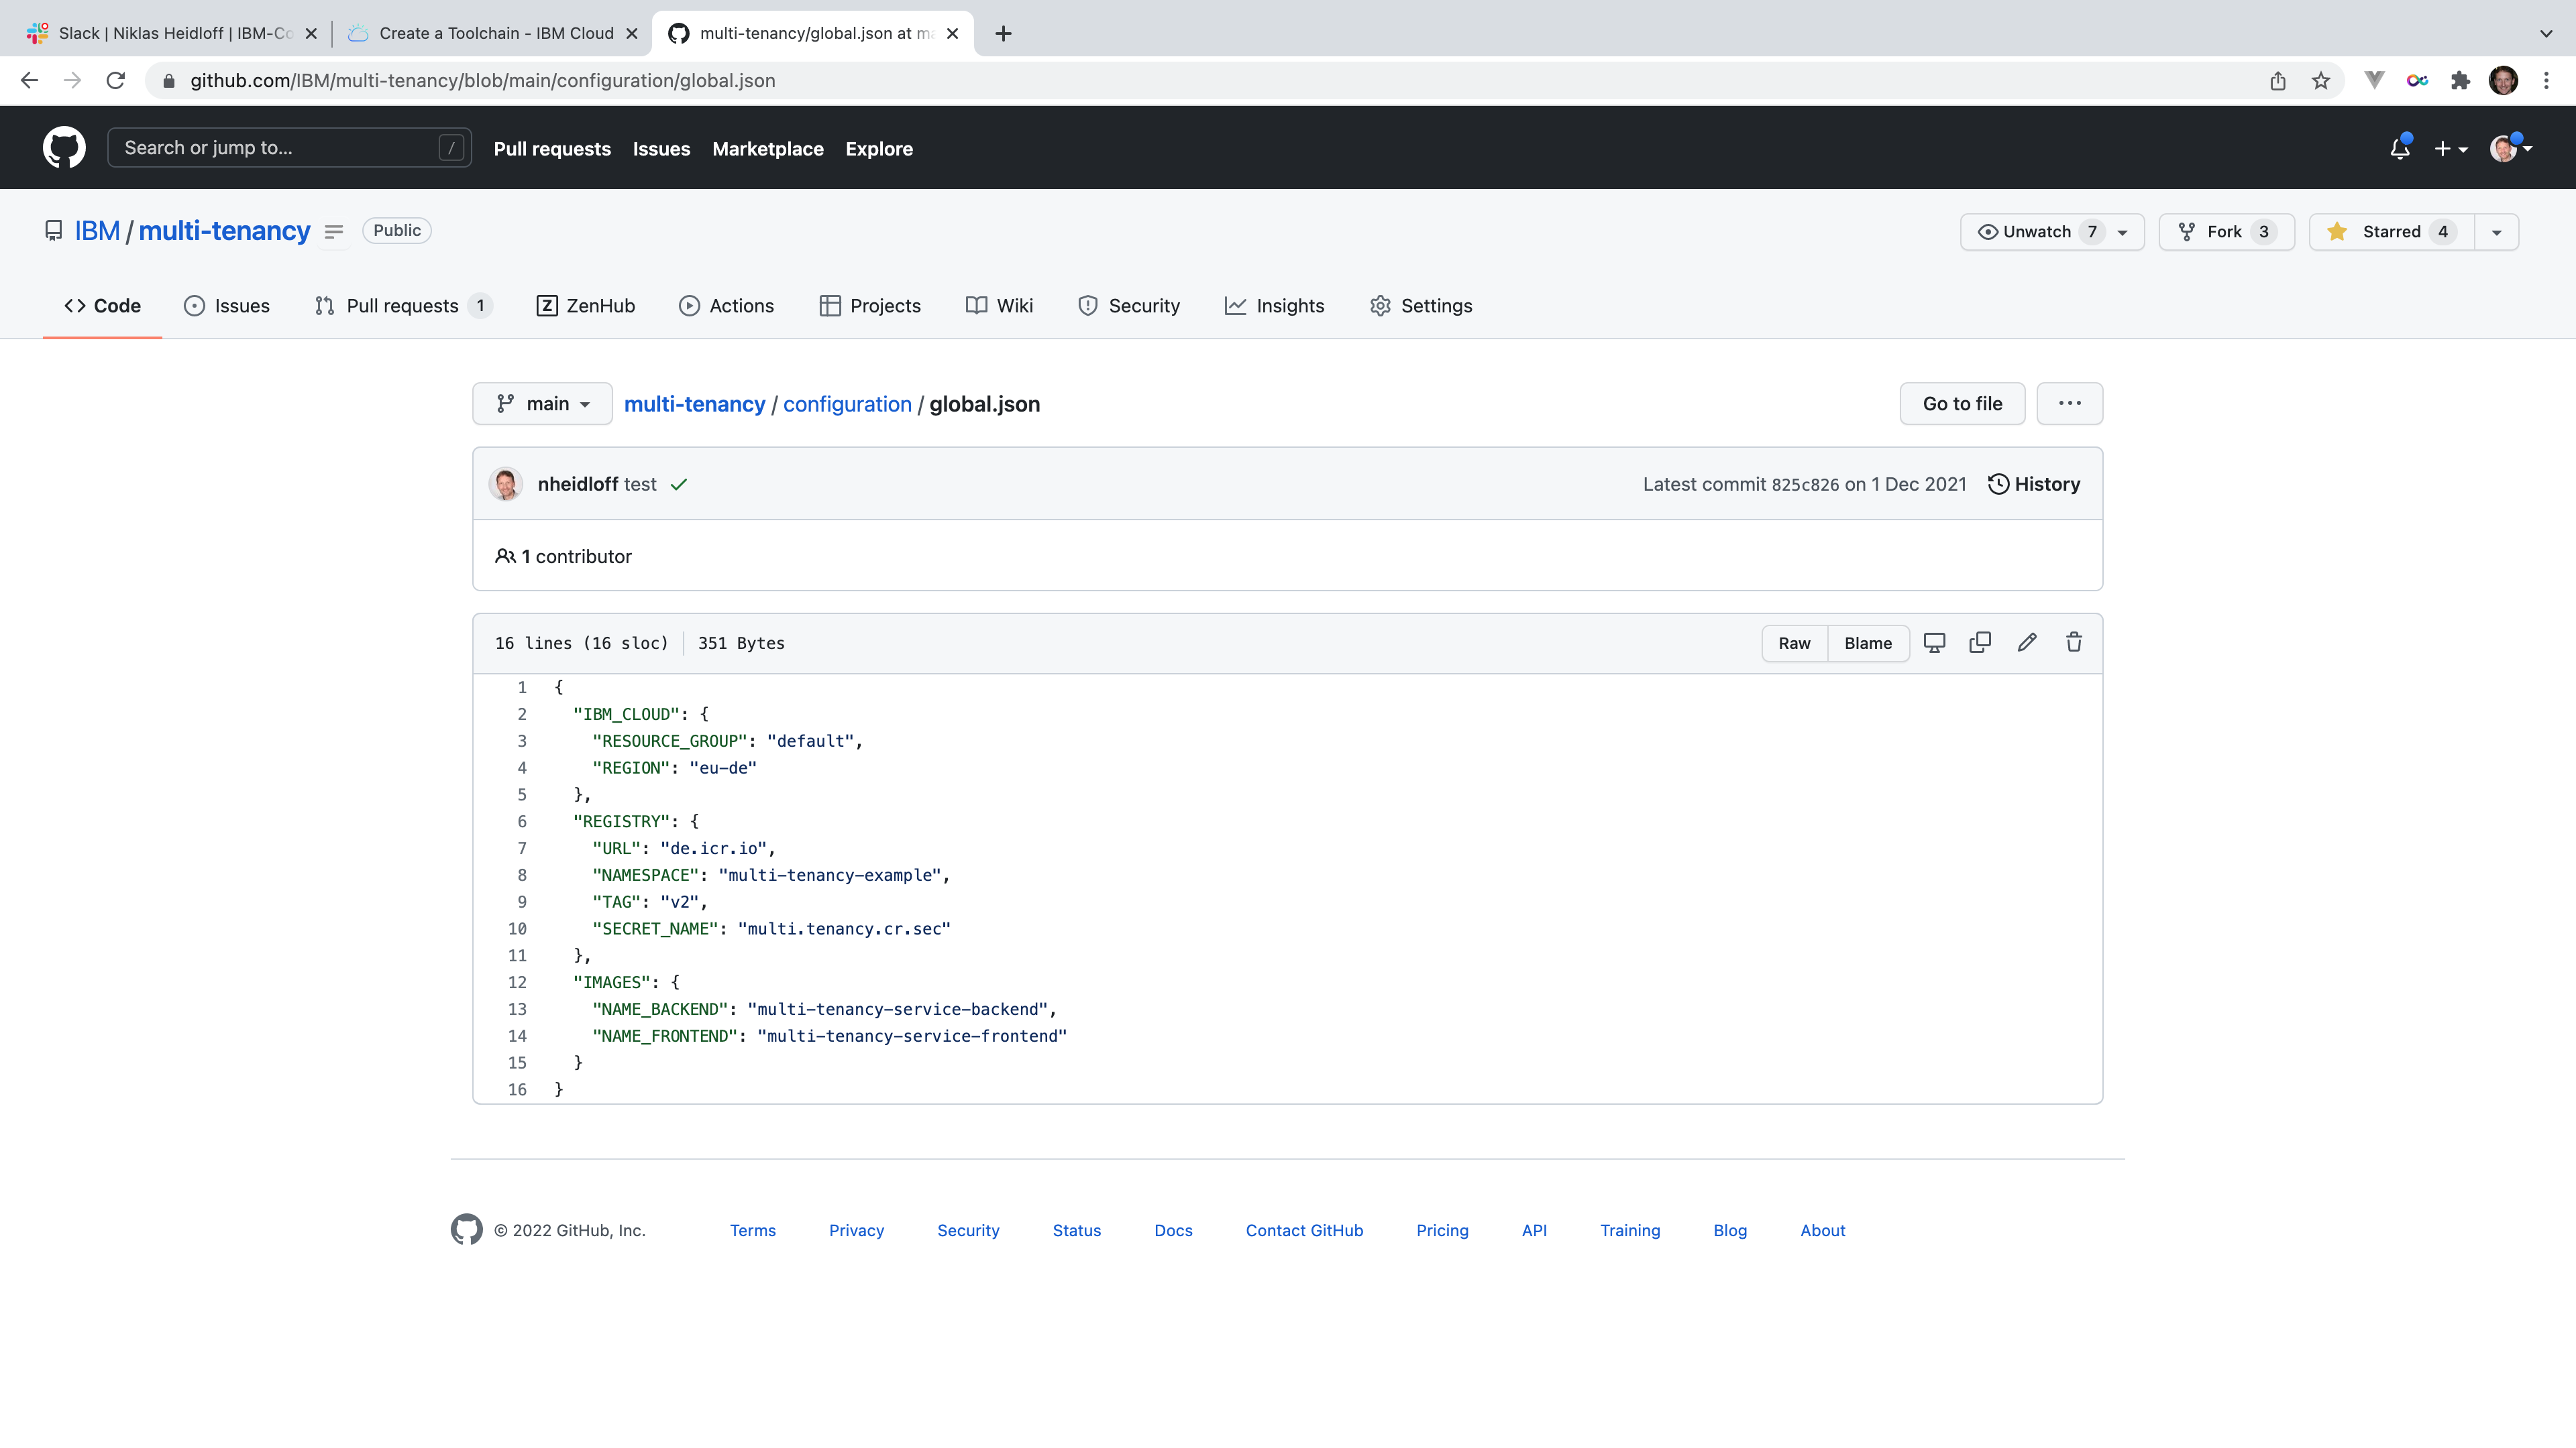Expand the star lists dropdown arrow

2496,232
